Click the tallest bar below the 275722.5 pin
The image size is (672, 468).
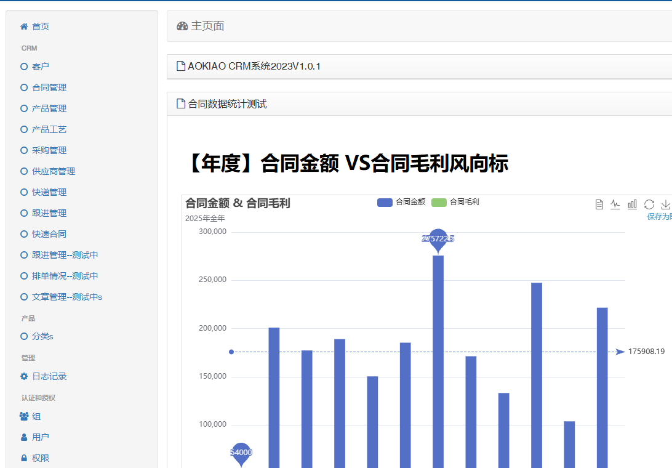click(x=438, y=361)
